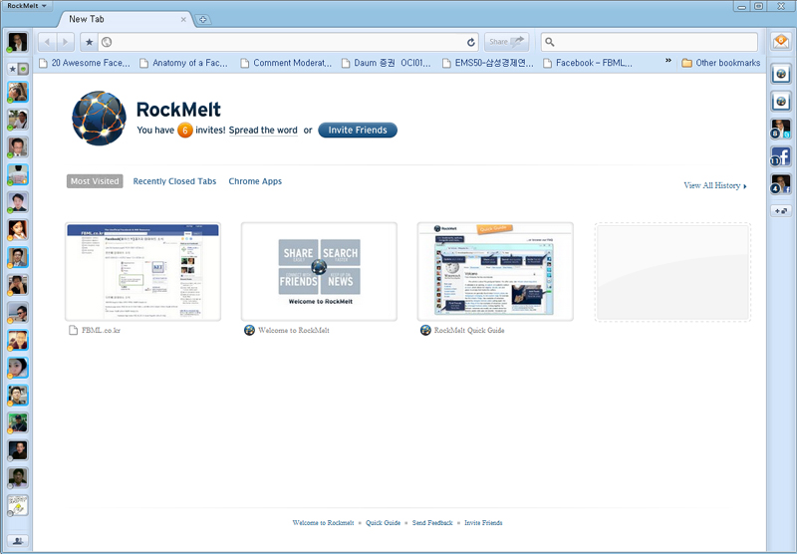Switch to the Most Visited tab

(x=95, y=181)
